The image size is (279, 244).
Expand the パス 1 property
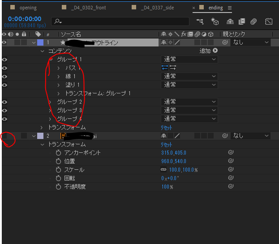click(x=59, y=68)
